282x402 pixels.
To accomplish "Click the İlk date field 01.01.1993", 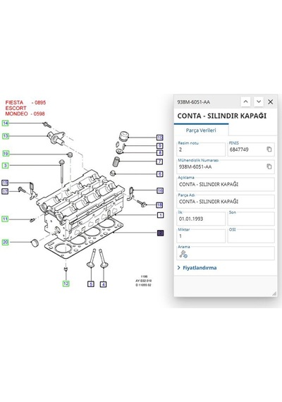I will click(201, 219).
